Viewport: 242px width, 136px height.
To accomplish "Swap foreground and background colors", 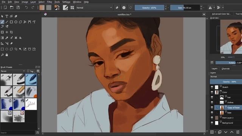I will point(59,6).
